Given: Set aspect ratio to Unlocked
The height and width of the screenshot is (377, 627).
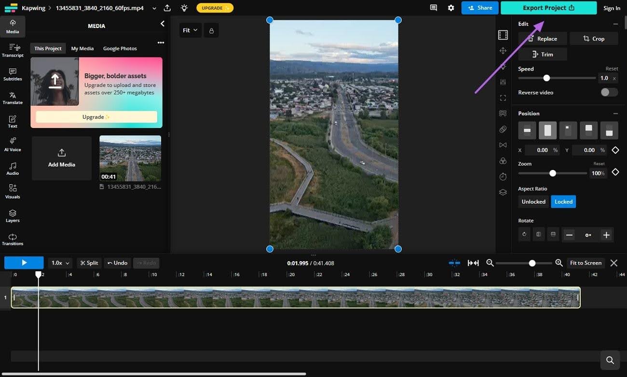Looking at the screenshot, I should pyautogui.click(x=533, y=202).
